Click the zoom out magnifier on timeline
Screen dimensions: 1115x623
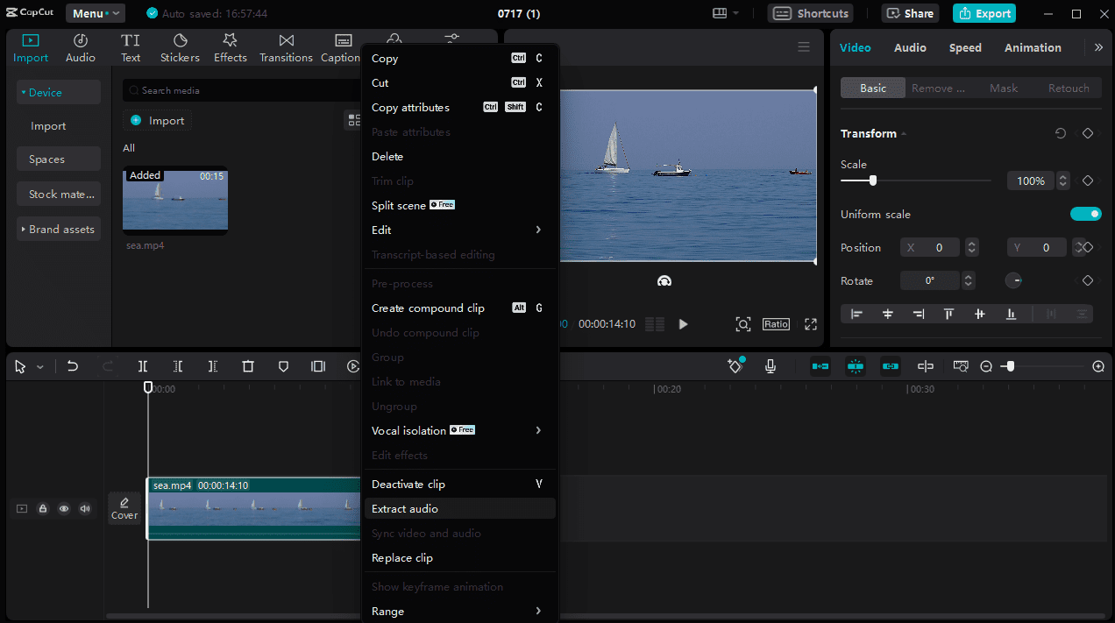pyautogui.click(x=986, y=366)
